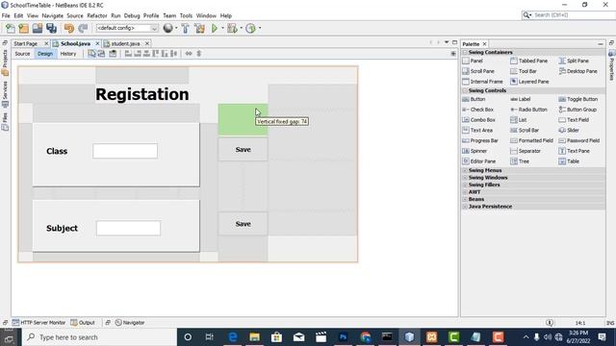Select Tree in the palette
This screenshot has height=346, width=616.
coord(520,161)
